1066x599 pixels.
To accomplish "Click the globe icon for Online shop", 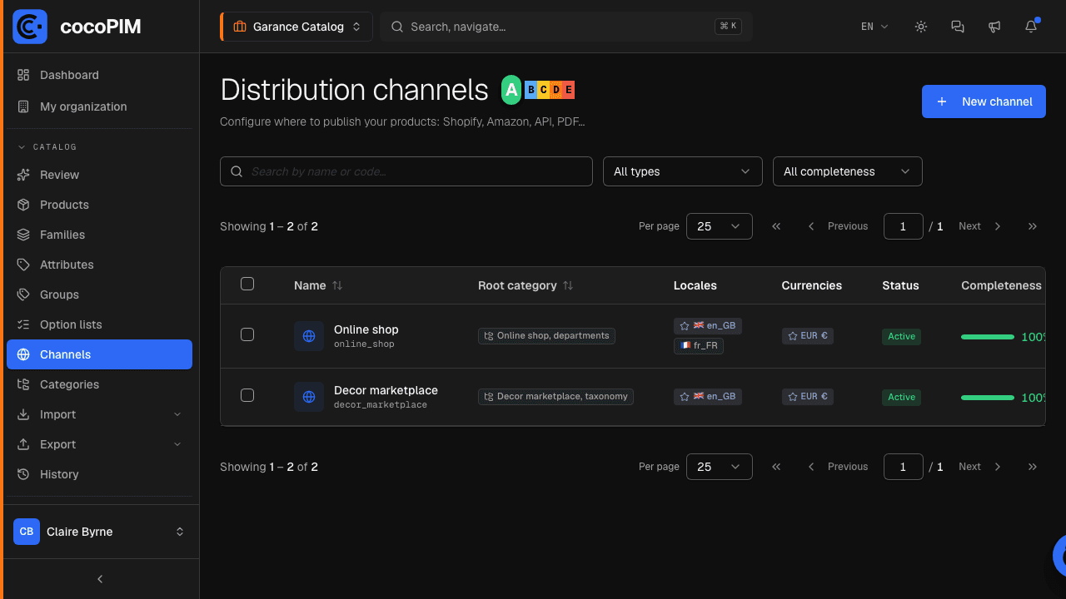I will [x=309, y=336].
